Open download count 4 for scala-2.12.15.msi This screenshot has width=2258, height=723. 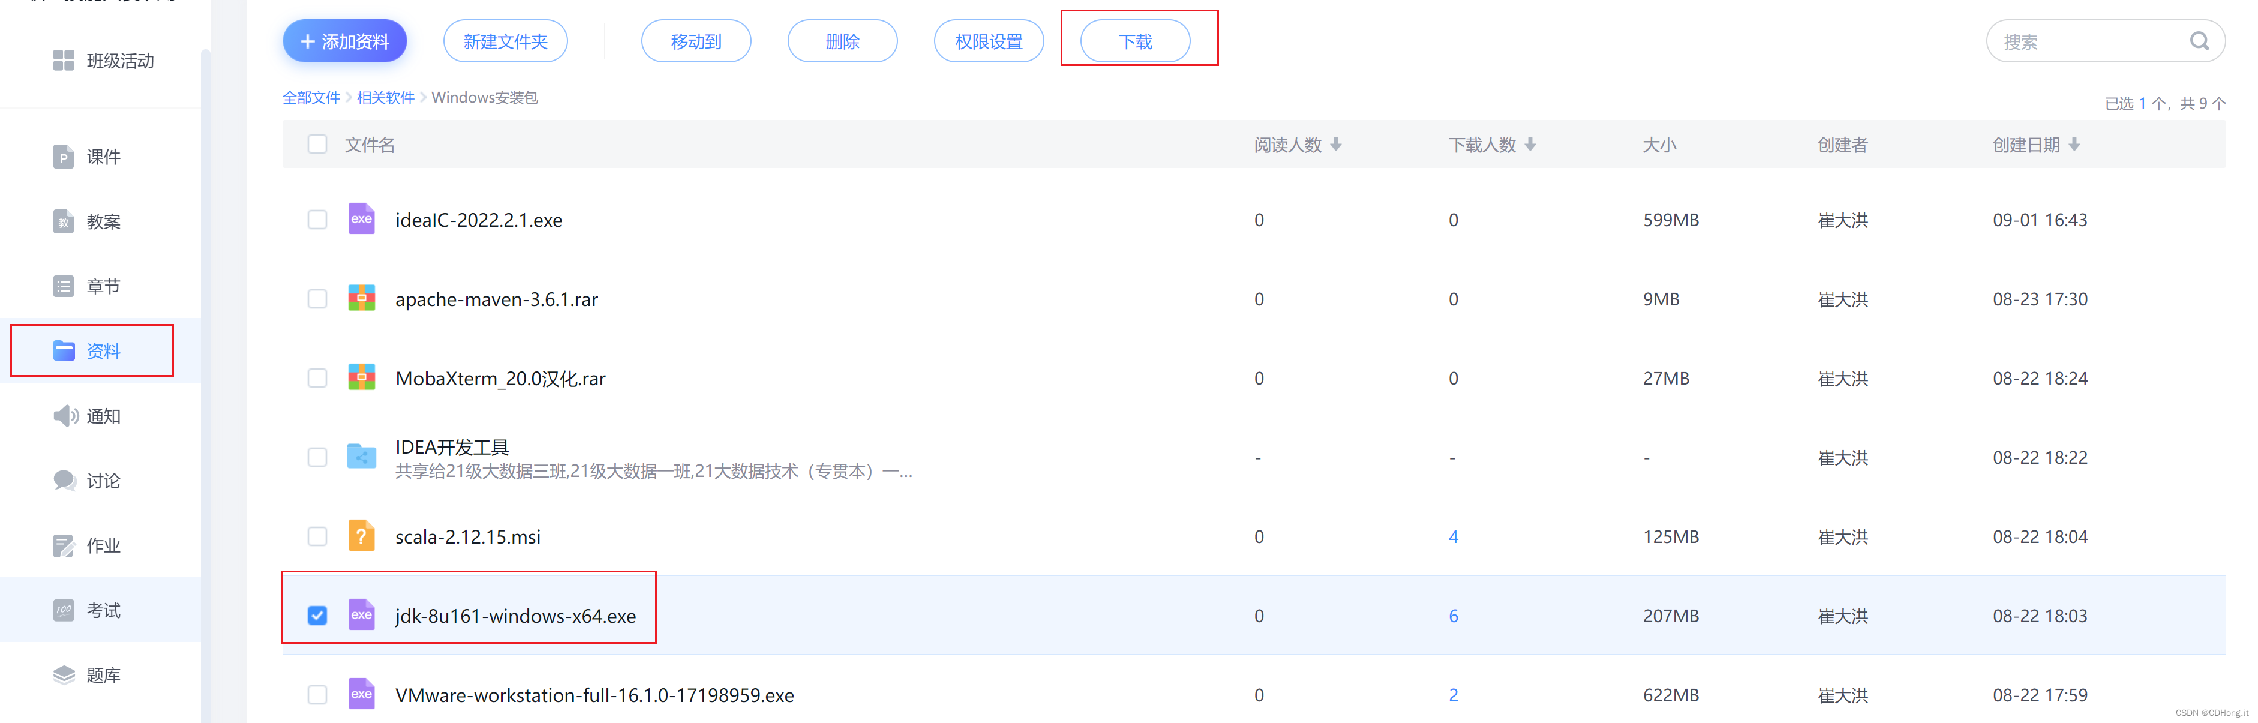tap(1454, 536)
